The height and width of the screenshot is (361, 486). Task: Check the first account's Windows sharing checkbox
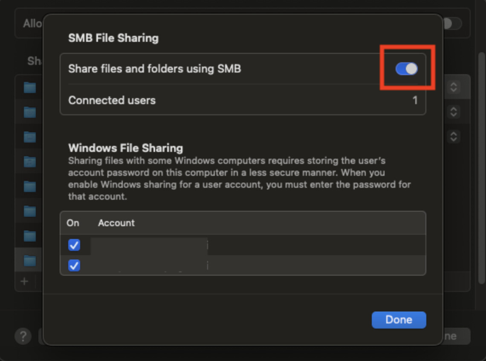(74, 245)
